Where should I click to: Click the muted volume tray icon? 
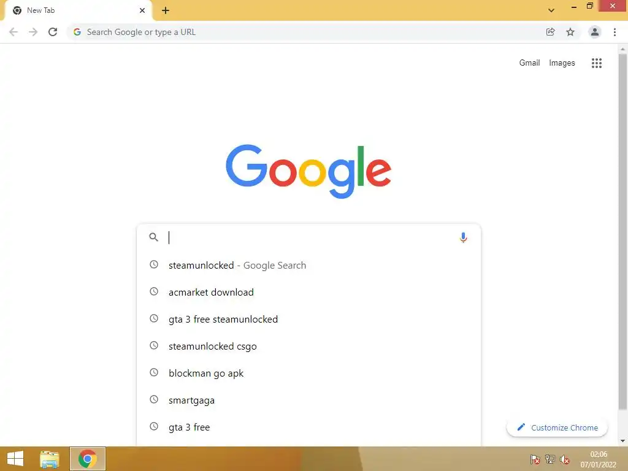565,459
